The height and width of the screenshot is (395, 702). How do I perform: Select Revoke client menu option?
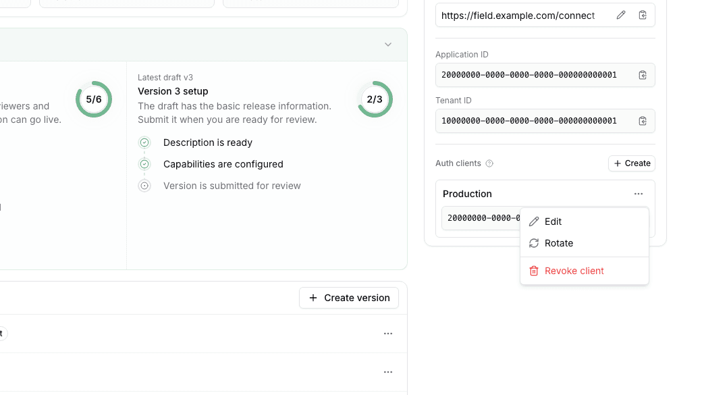[585, 271]
